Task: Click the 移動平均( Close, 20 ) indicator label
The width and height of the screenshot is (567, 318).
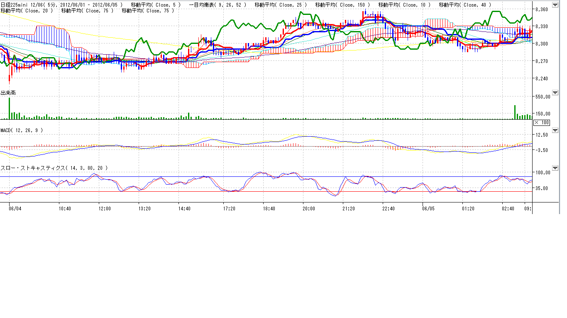Action: (x=27, y=10)
